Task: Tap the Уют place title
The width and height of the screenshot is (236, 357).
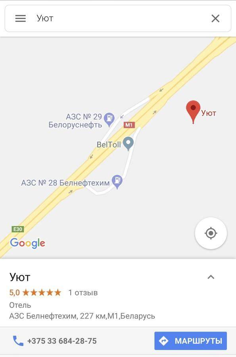Action: pos(20,277)
